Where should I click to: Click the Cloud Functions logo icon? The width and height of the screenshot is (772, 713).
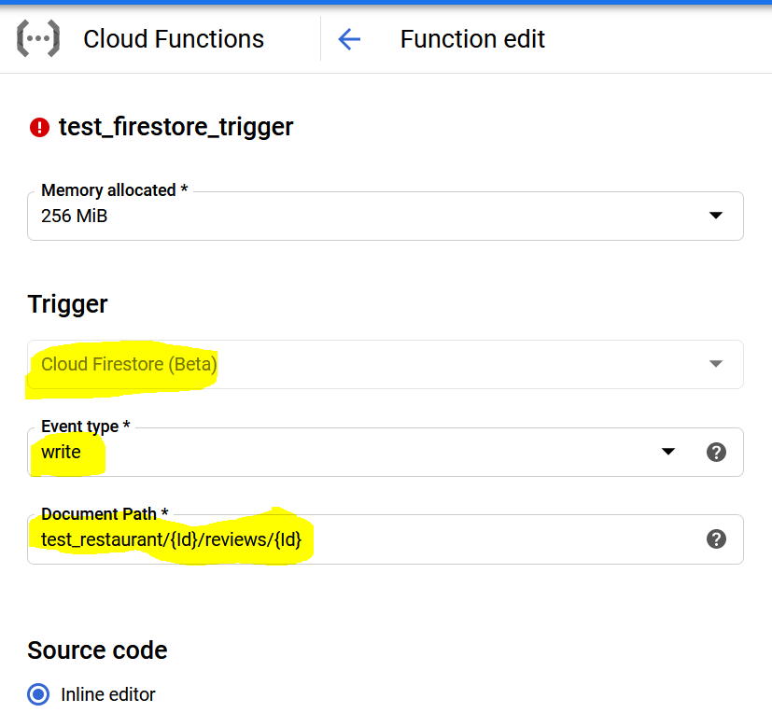click(38, 39)
